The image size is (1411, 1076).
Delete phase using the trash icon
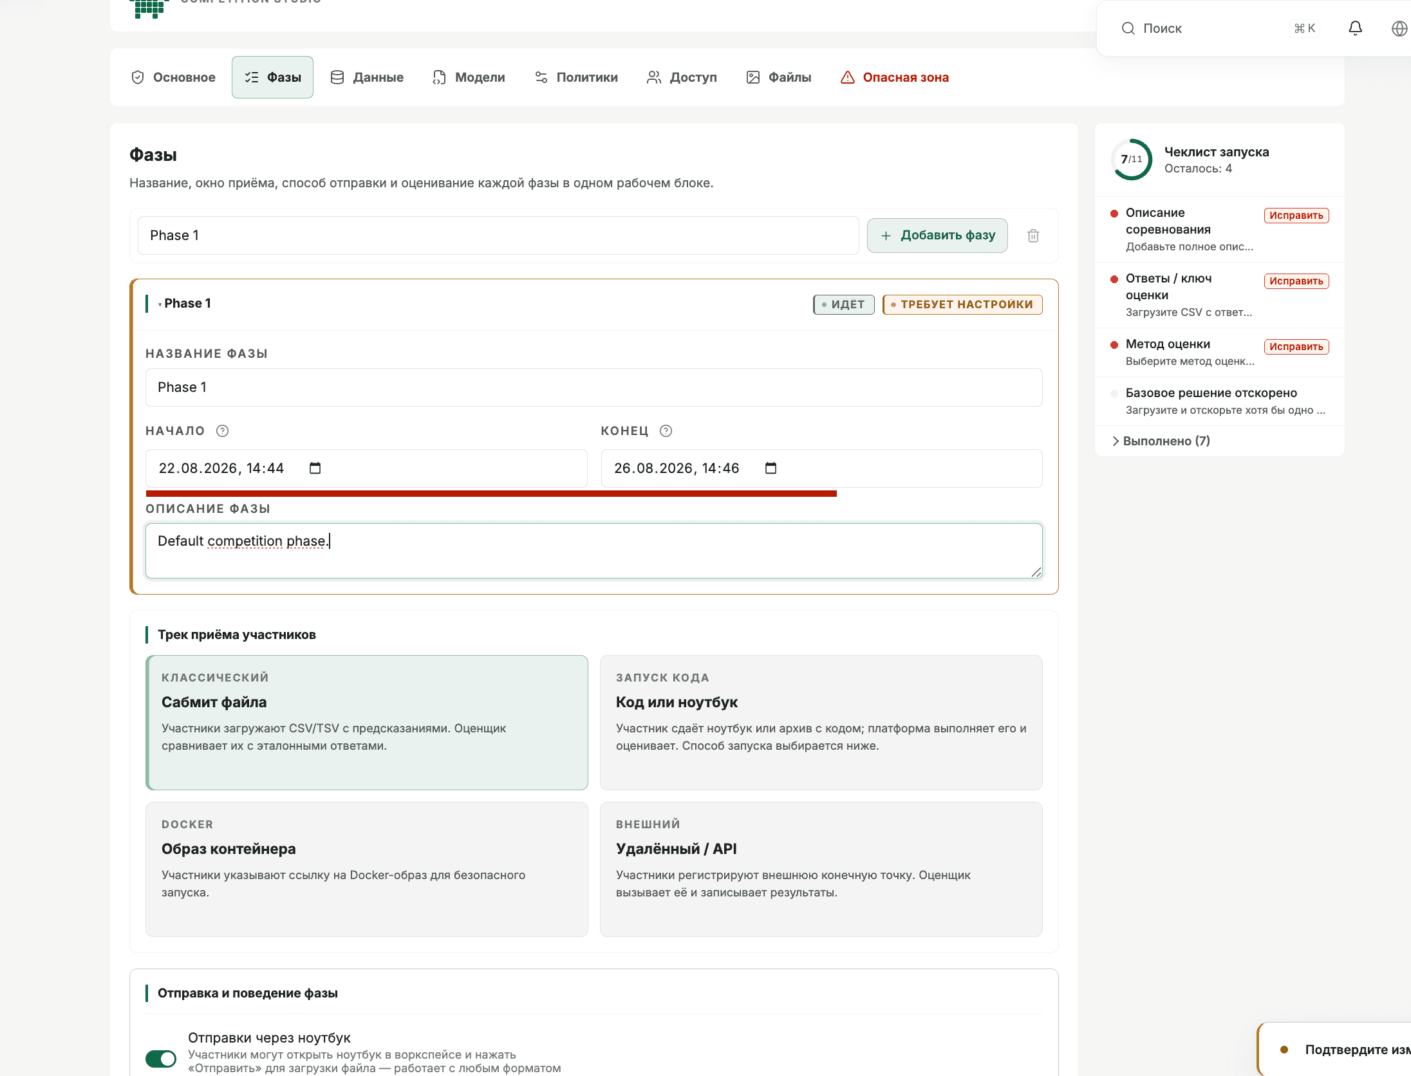(x=1033, y=236)
